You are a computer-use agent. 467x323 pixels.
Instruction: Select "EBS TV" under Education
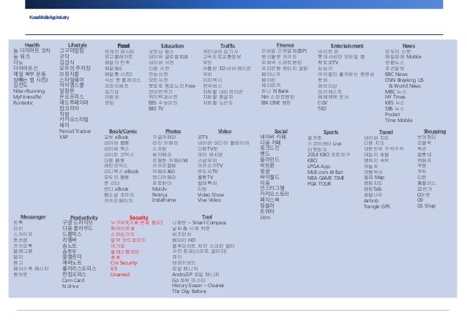tap(156, 109)
